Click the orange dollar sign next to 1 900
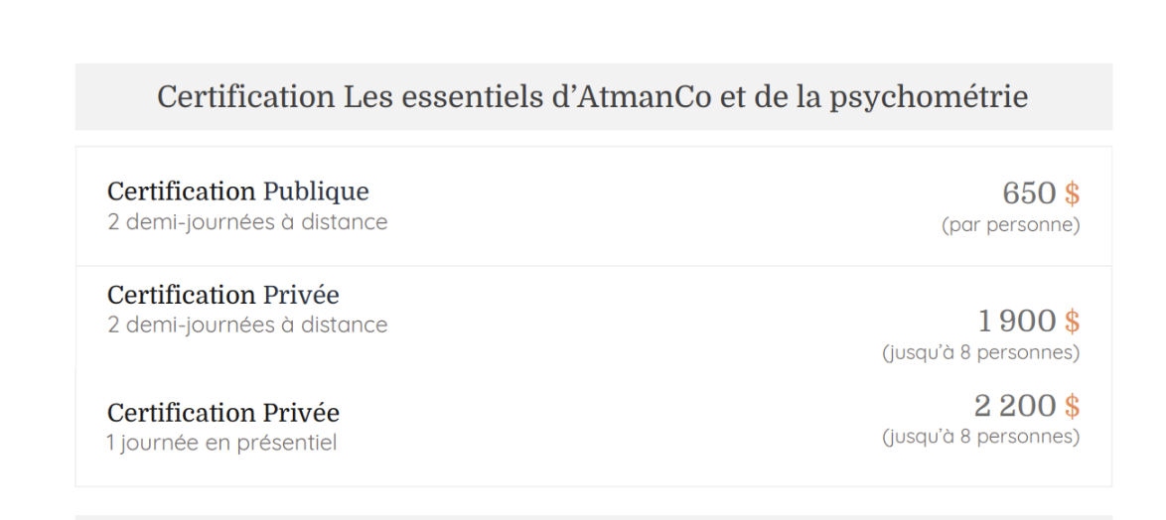Screen dimensions: 1166x520 tap(1072, 322)
